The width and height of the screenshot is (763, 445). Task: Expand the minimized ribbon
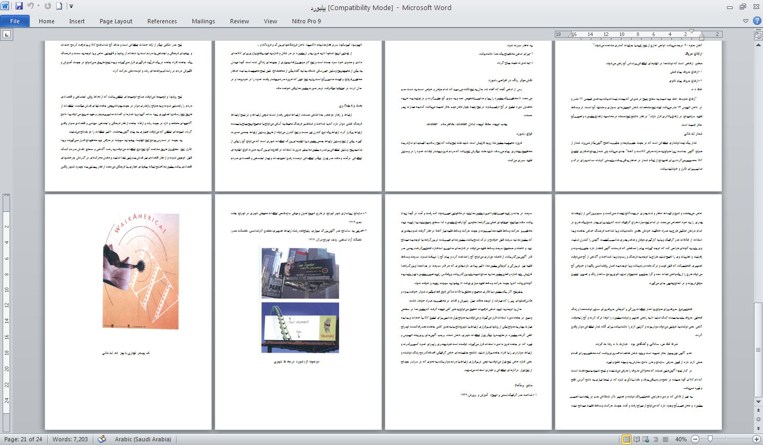point(747,21)
